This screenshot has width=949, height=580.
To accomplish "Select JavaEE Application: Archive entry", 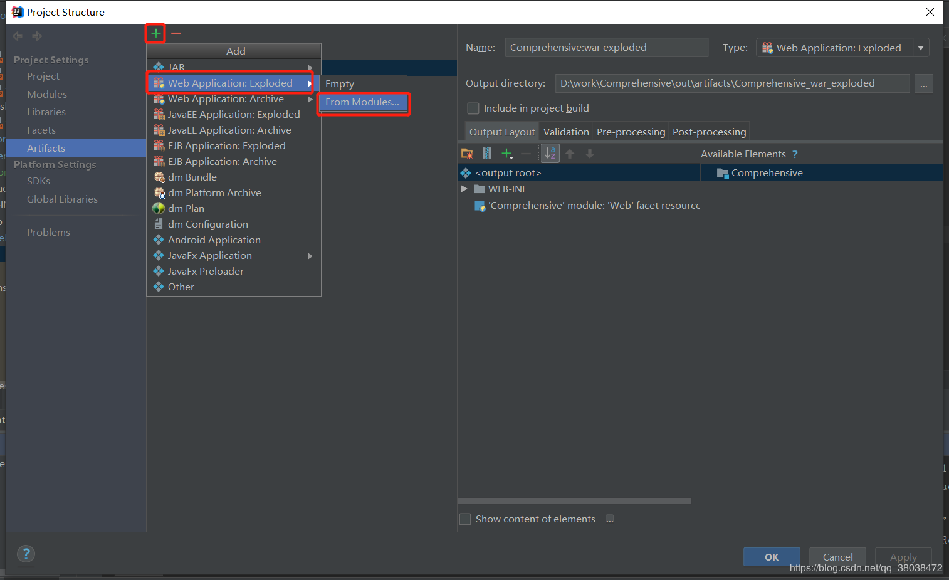I will tap(234, 130).
